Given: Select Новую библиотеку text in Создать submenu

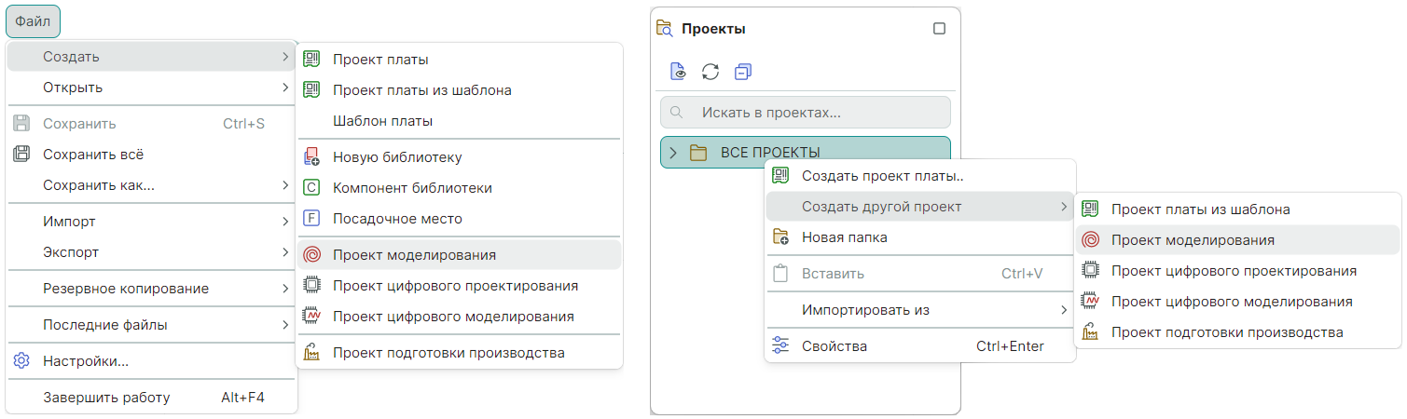Looking at the screenshot, I should click(397, 157).
